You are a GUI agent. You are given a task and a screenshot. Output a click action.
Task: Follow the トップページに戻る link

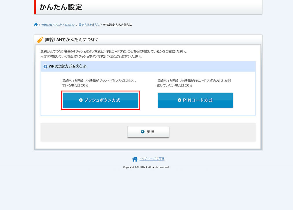pyautogui.click(x=152, y=159)
